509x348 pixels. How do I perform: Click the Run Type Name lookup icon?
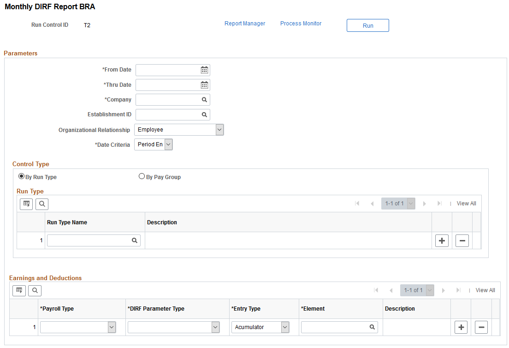[x=134, y=240]
